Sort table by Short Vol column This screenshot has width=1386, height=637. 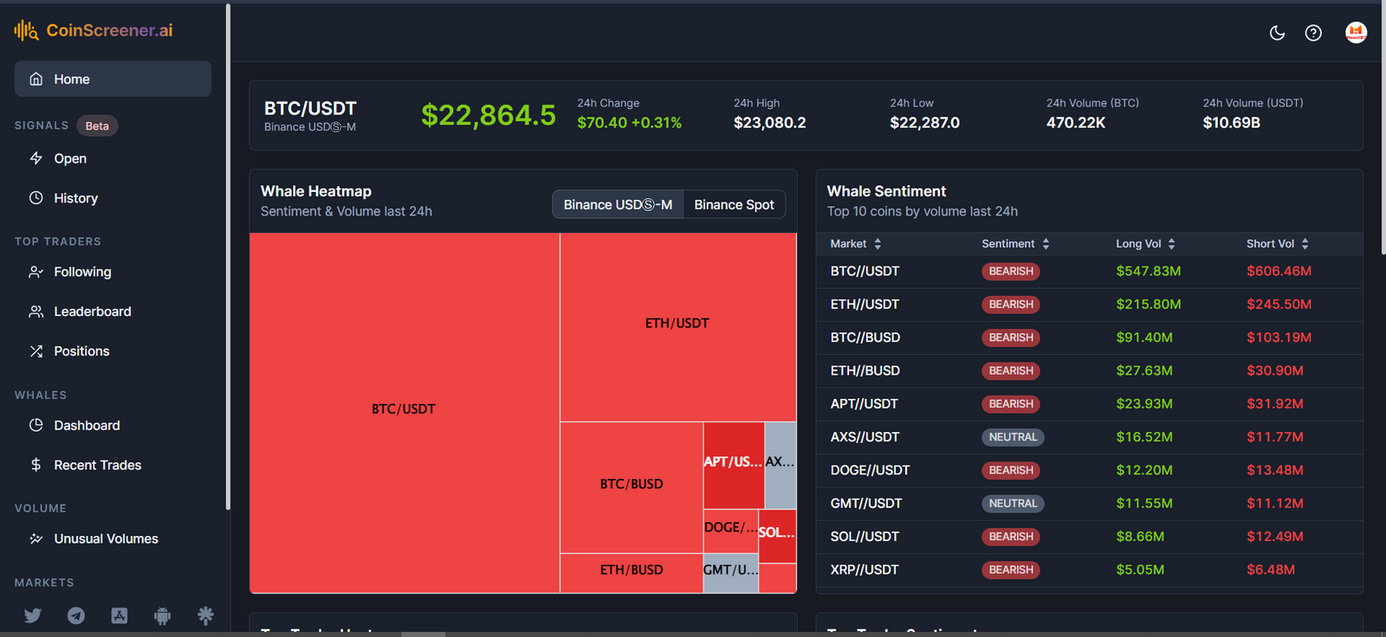click(x=1278, y=244)
